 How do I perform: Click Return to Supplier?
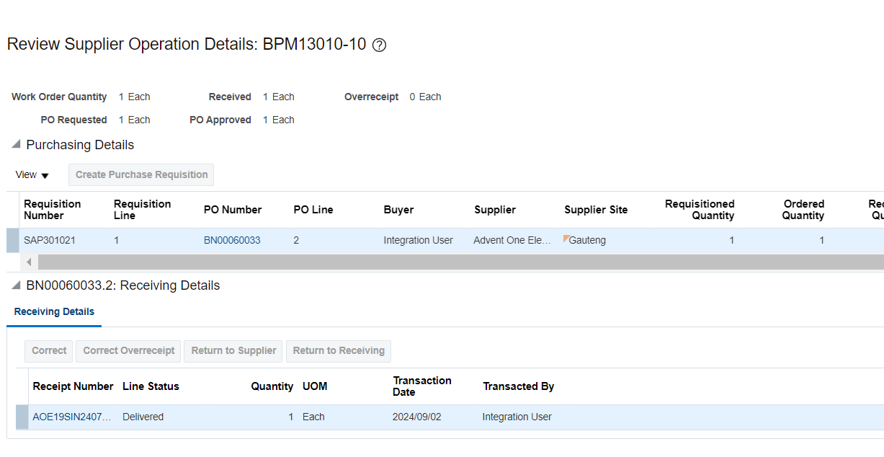click(233, 351)
